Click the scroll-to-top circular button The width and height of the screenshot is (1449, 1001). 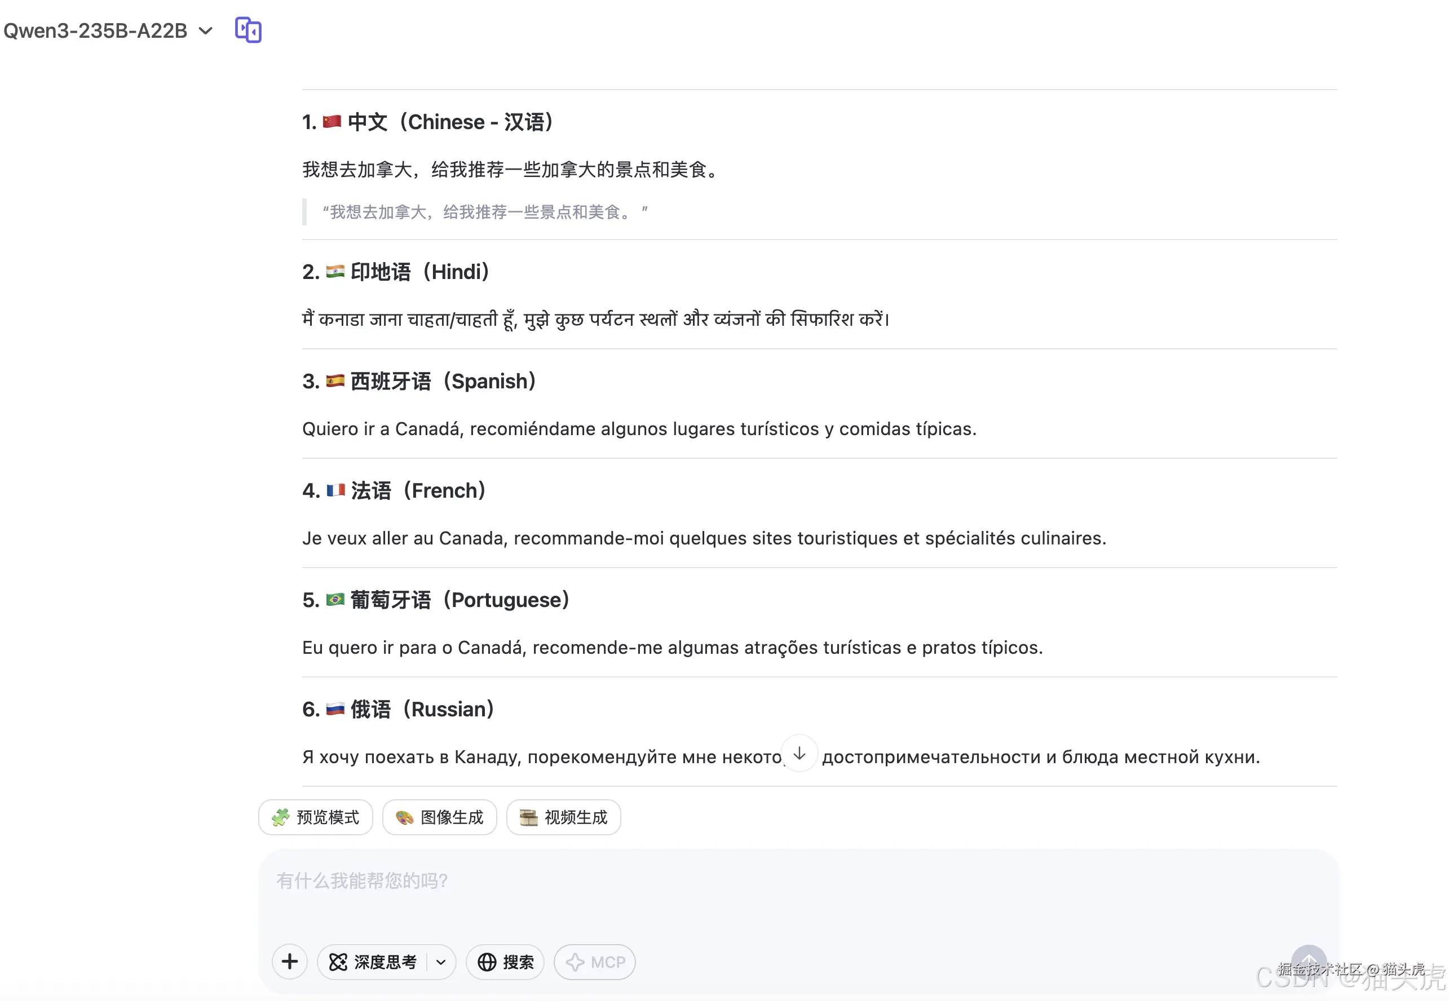point(1309,960)
